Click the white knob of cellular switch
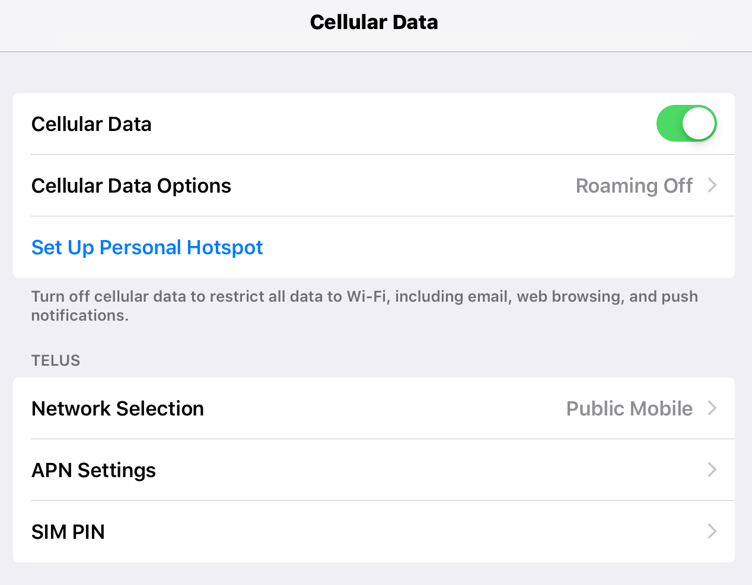 point(699,124)
